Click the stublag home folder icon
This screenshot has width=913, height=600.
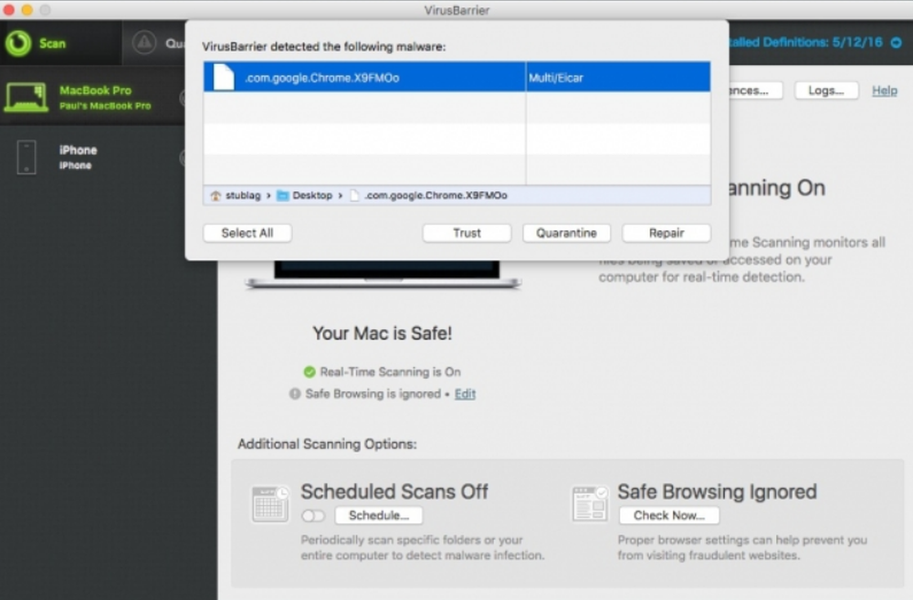coord(215,195)
